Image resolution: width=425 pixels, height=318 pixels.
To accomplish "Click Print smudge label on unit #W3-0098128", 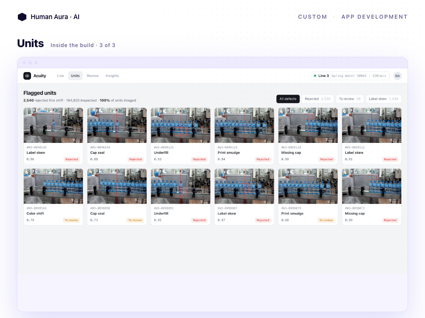I will coord(229,153).
